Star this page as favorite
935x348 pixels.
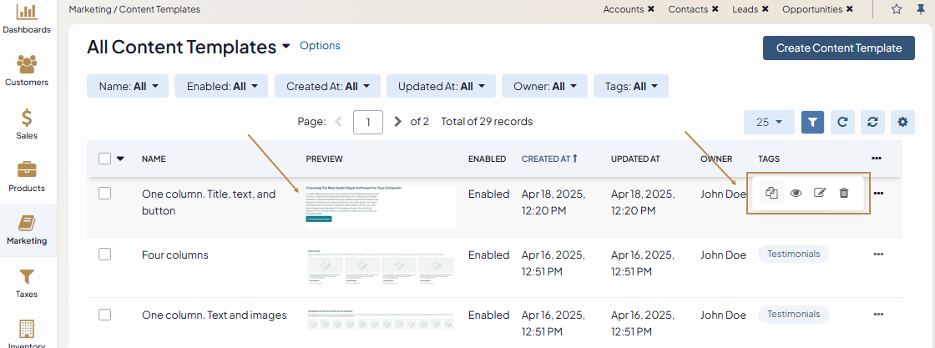(897, 9)
